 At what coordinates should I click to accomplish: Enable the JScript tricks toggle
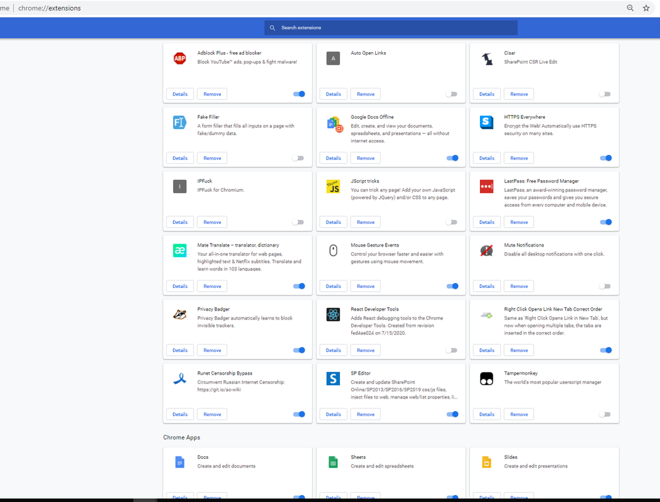coord(452,222)
